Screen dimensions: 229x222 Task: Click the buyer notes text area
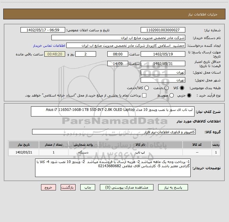tap(113, 168)
